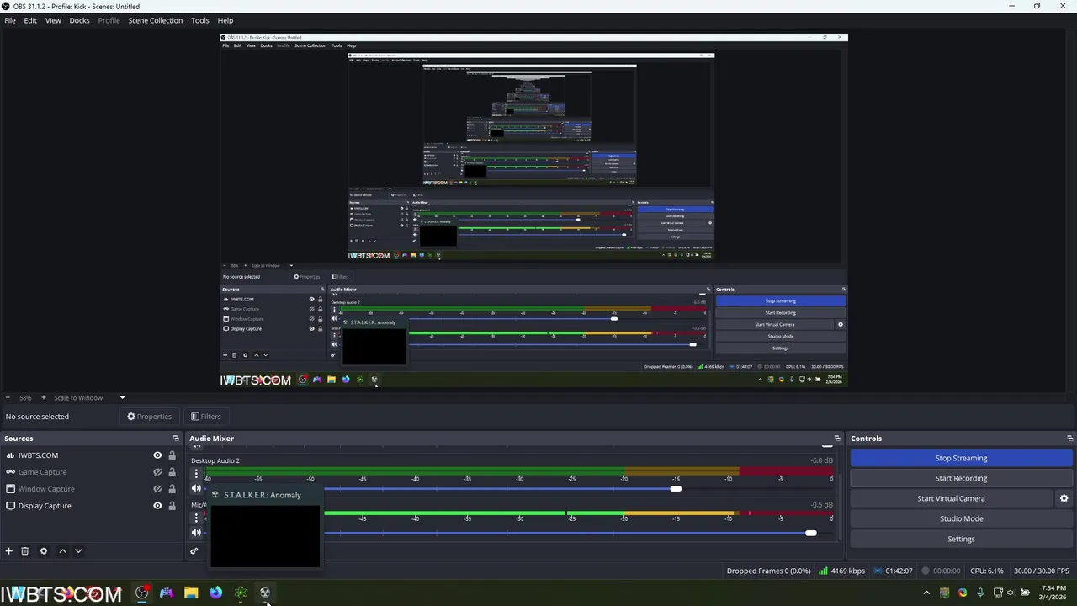Open source properties gear in Sources toolbar
Viewport: 1077px width, 606px height.
44,551
